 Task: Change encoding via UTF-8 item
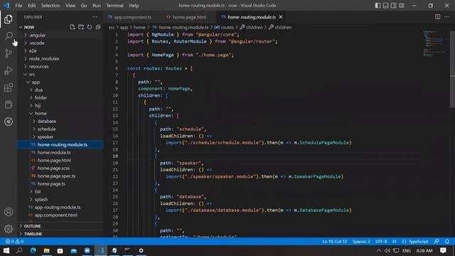(381, 242)
